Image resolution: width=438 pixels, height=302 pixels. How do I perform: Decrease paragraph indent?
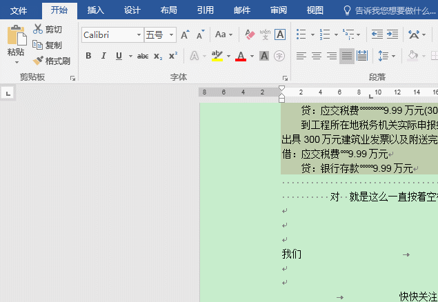click(x=377, y=34)
